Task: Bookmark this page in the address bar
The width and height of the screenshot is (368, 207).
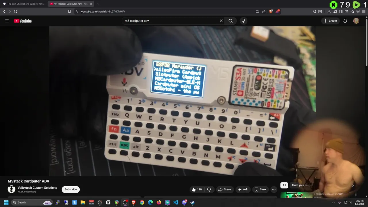Action: coord(69,11)
